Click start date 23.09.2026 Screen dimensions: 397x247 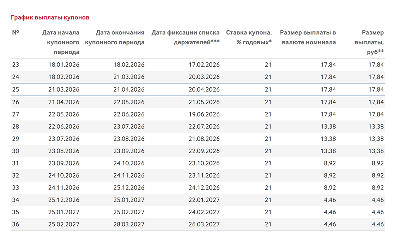pyautogui.click(x=64, y=163)
